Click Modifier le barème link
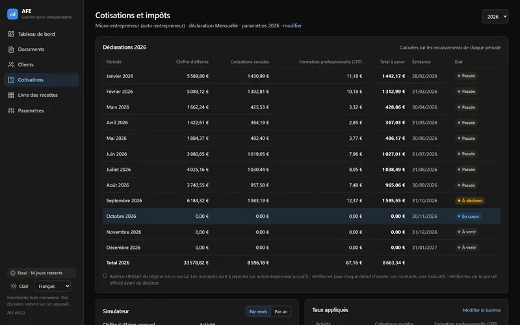Viewport: 520px width, 325px height. pos(482,311)
